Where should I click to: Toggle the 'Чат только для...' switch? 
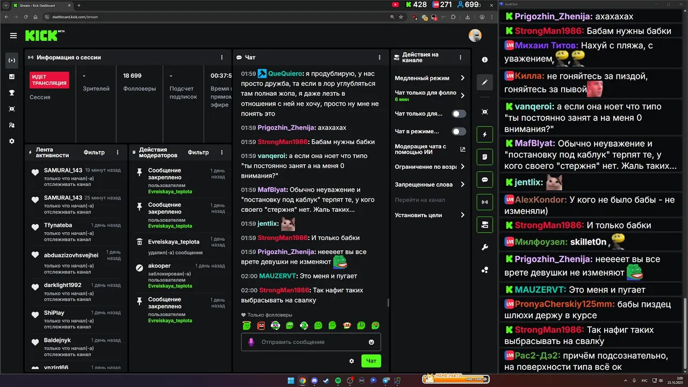click(458, 114)
